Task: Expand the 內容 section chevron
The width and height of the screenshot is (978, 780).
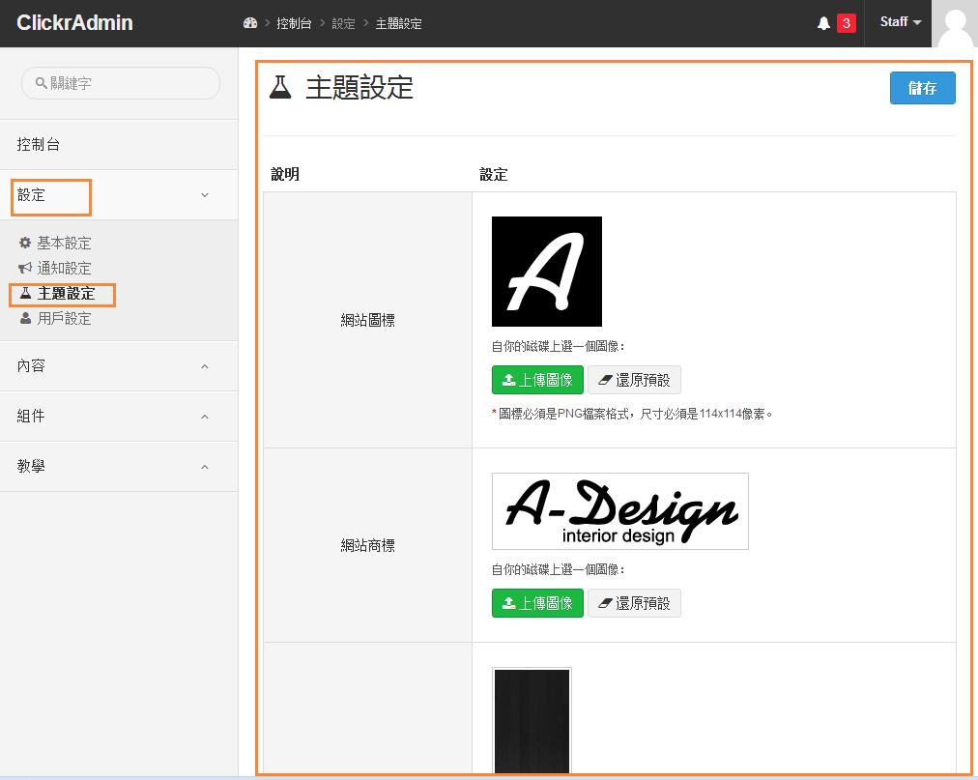Action: point(205,366)
